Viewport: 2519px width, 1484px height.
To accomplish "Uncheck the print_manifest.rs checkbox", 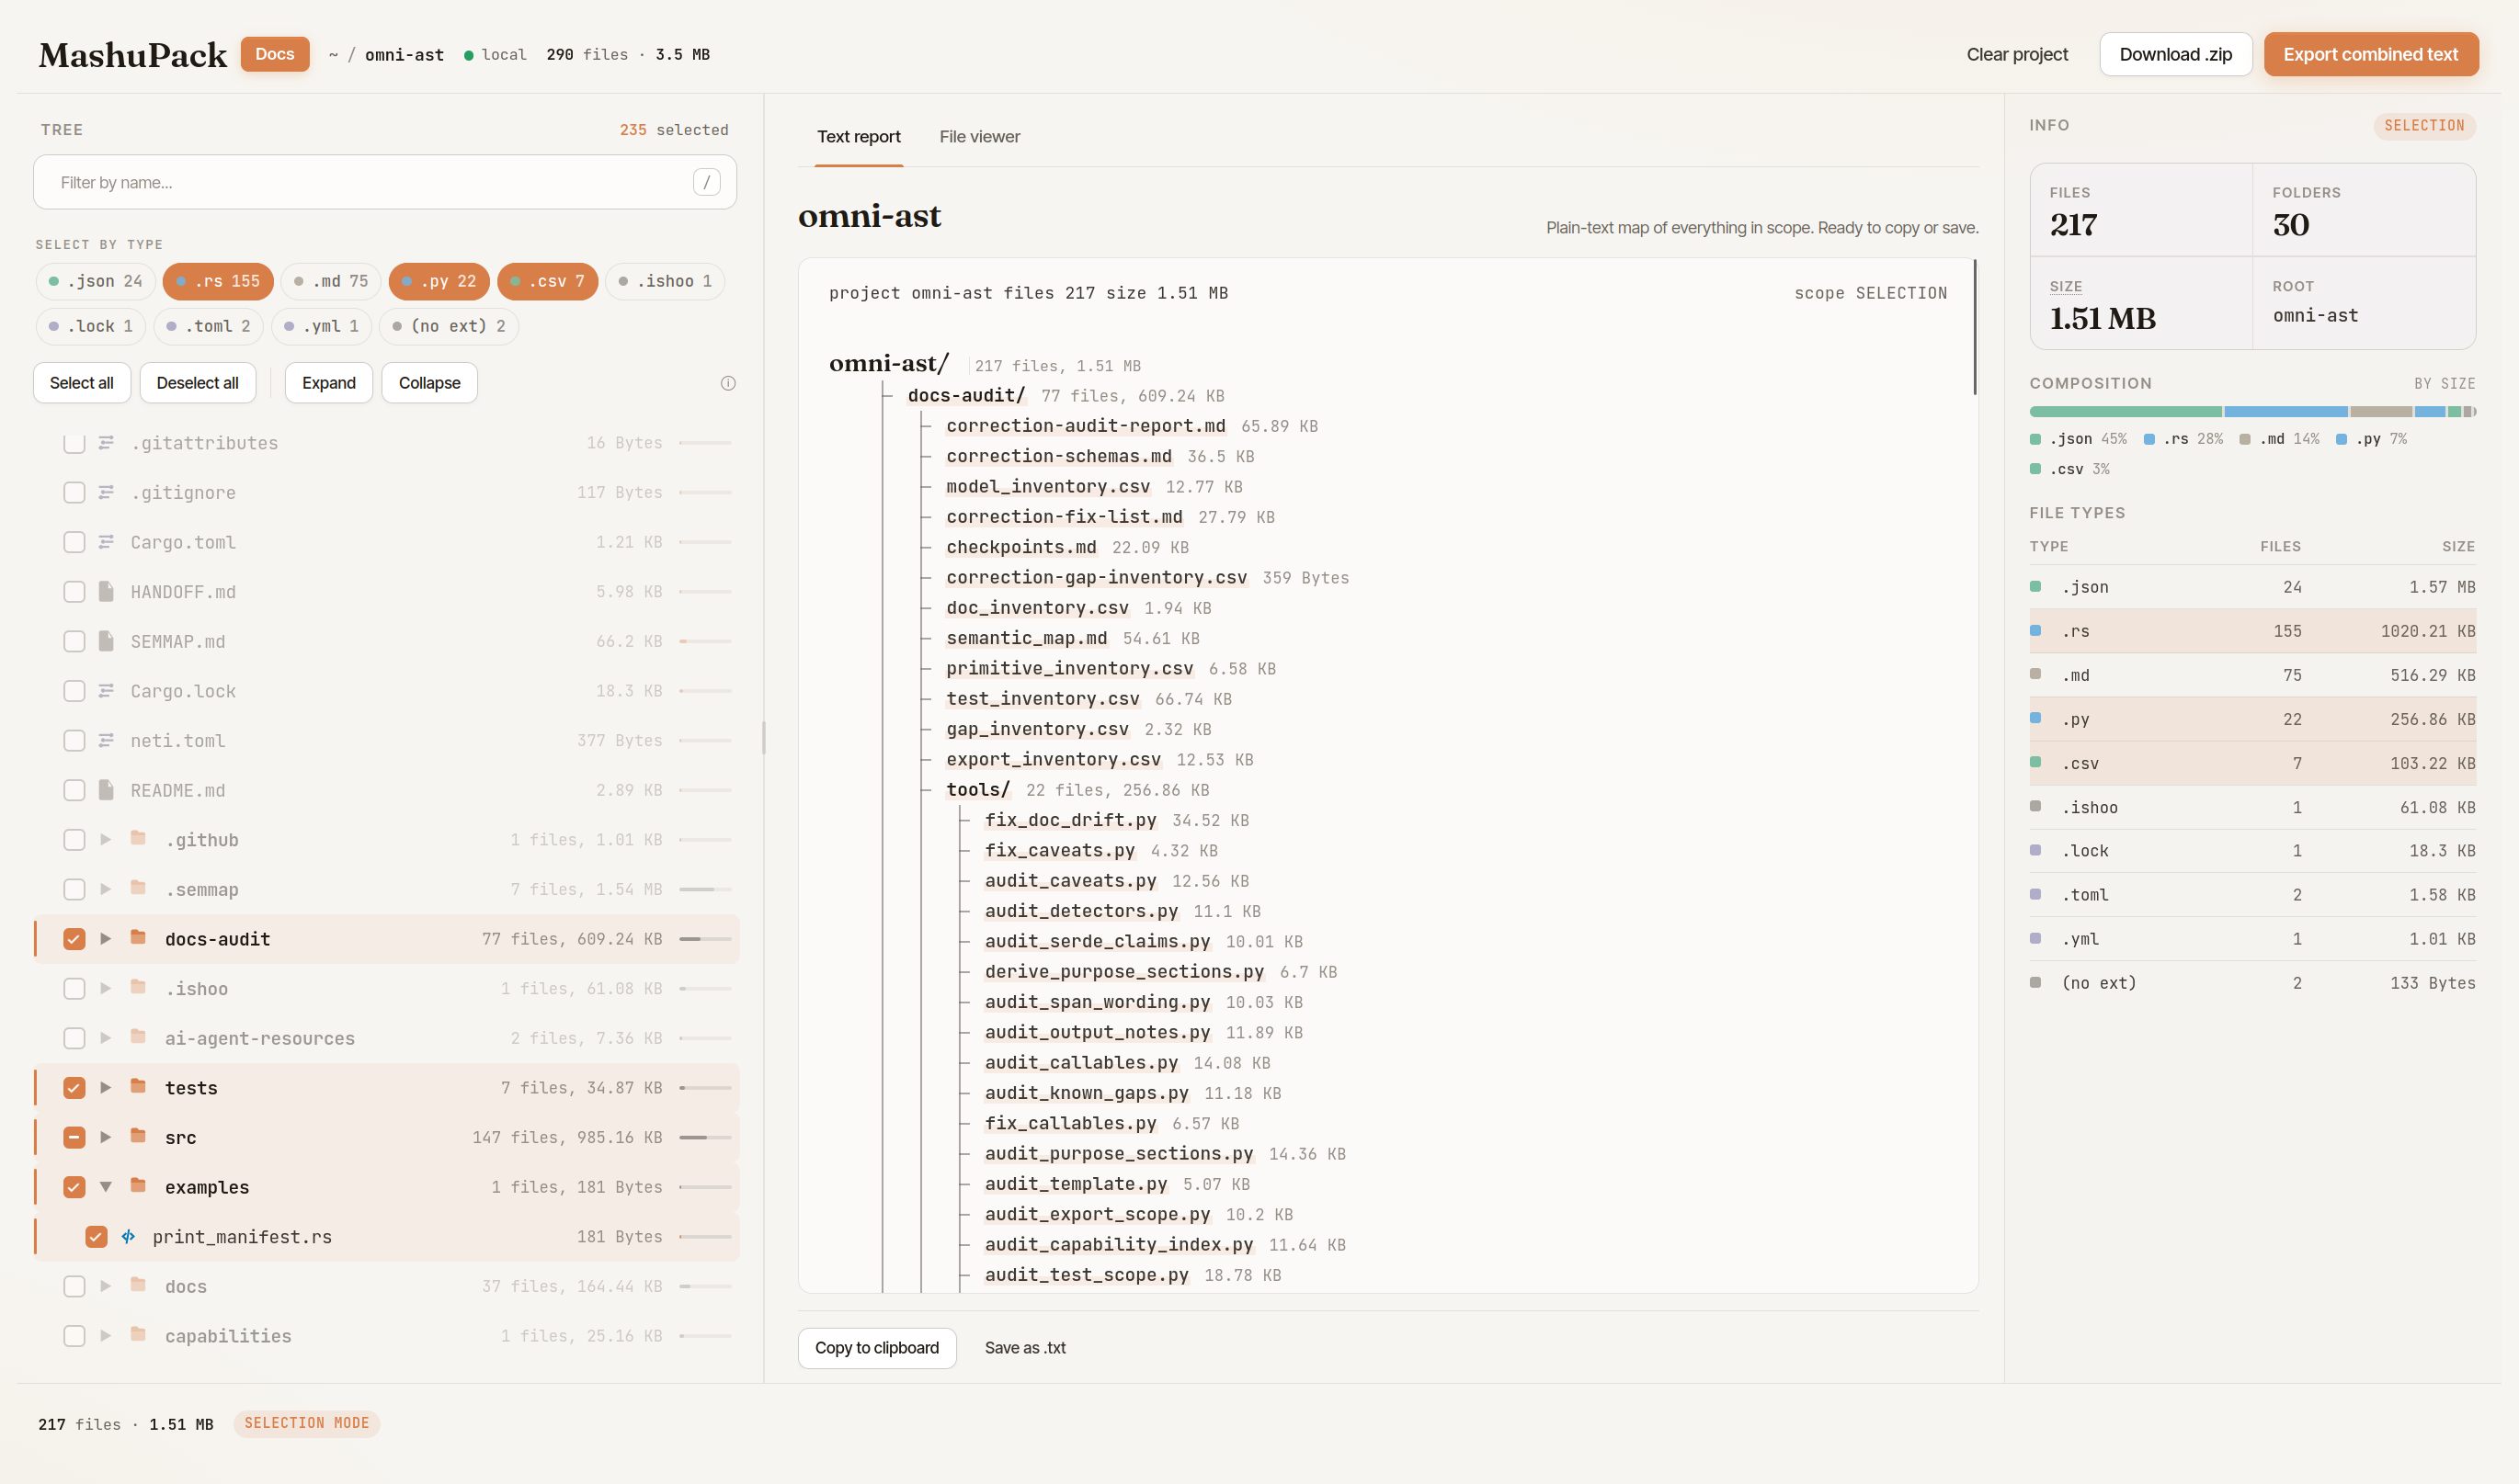I will coord(96,1237).
